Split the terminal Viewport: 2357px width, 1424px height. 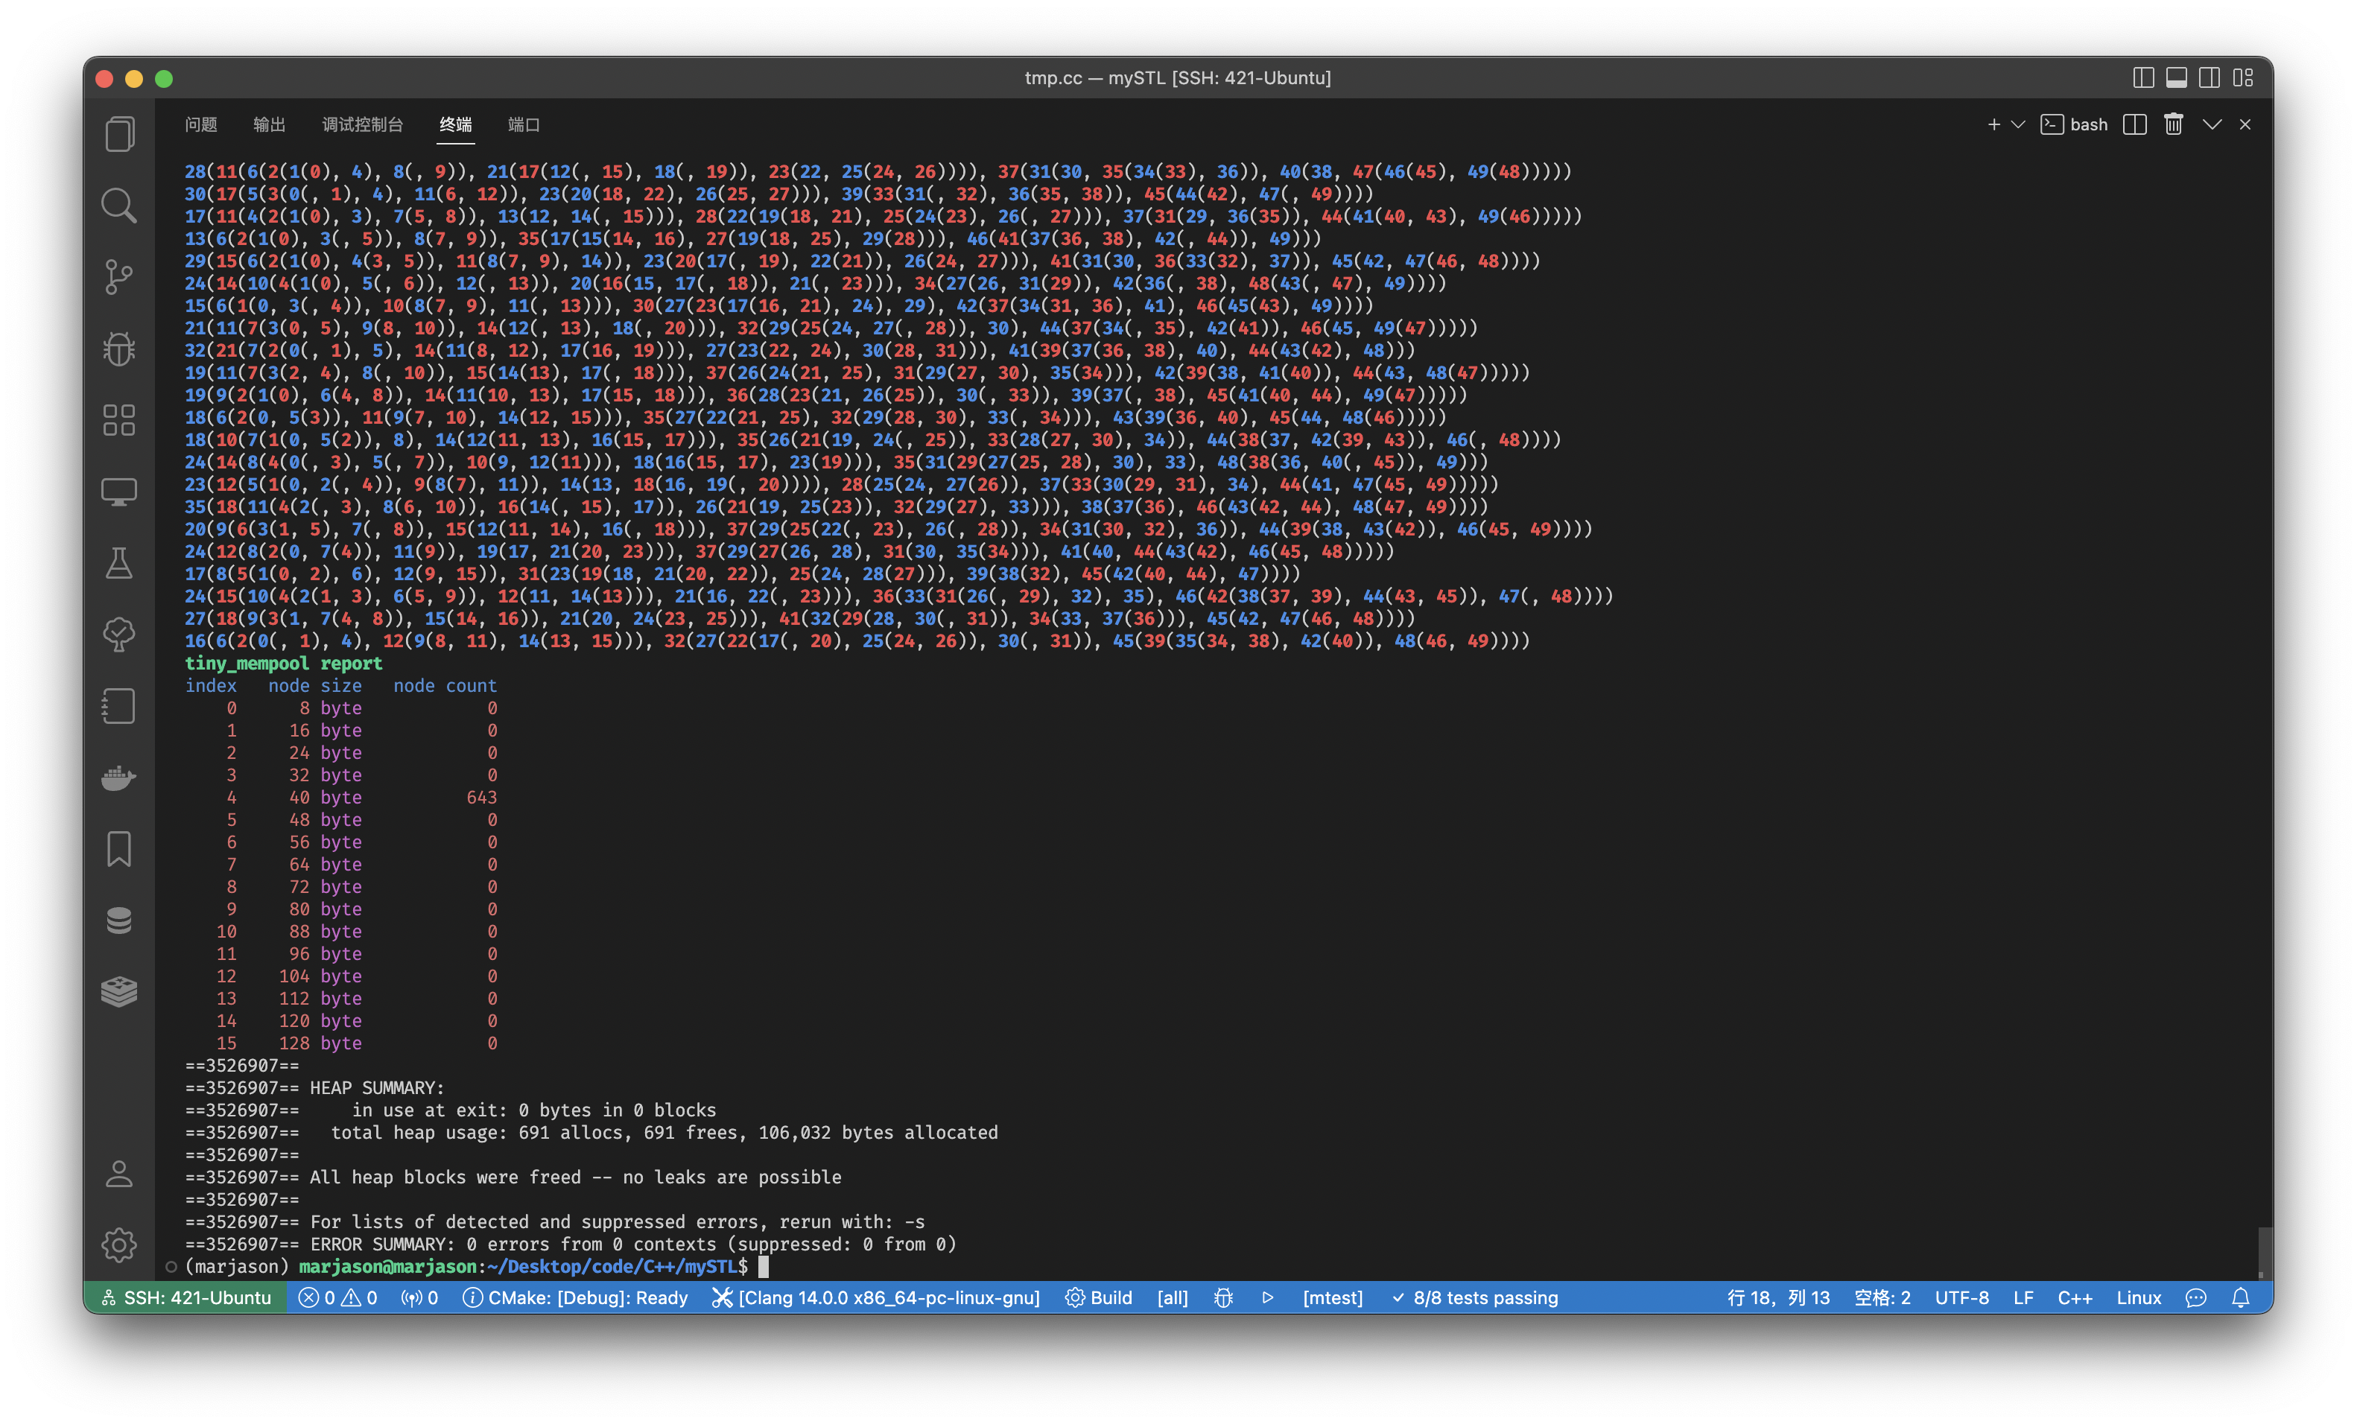pos(2135,124)
